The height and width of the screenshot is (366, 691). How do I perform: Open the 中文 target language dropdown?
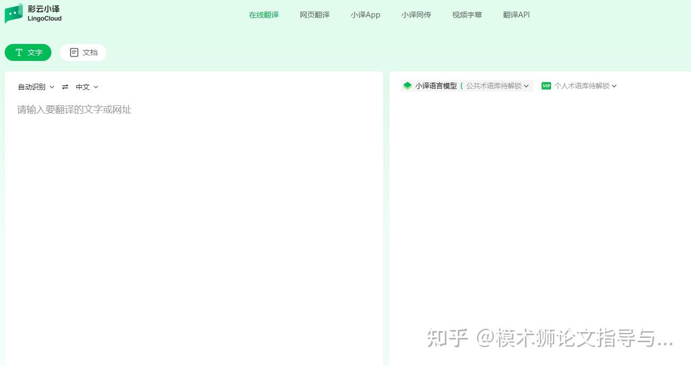pyautogui.click(x=86, y=87)
